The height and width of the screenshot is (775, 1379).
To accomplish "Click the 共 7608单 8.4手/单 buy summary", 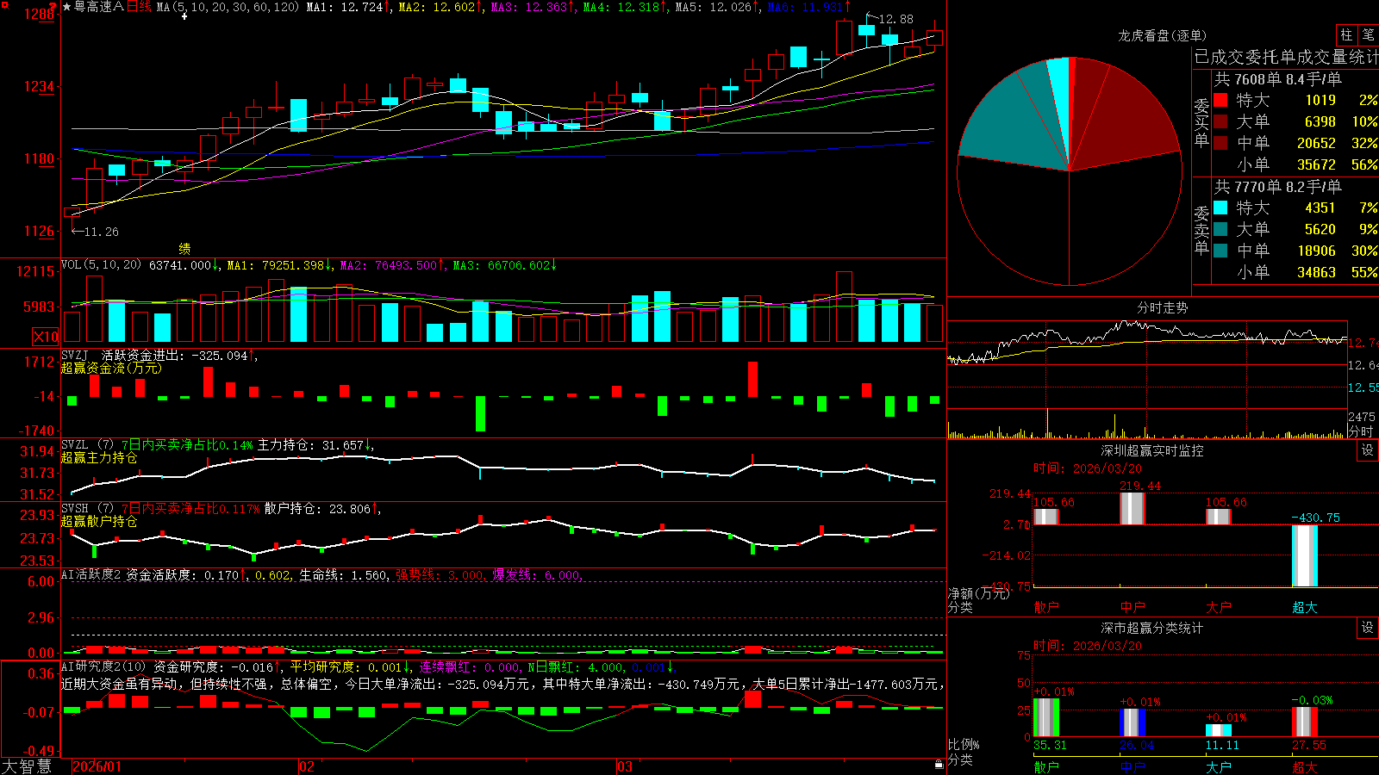I will pyautogui.click(x=1278, y=79).
